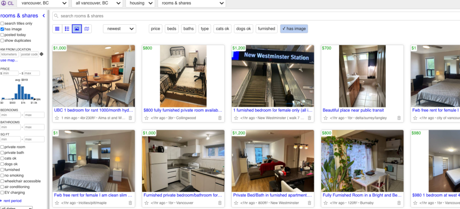460x209 pixels.
Task: Click the beds filter chip
Action: pos(172,29)
